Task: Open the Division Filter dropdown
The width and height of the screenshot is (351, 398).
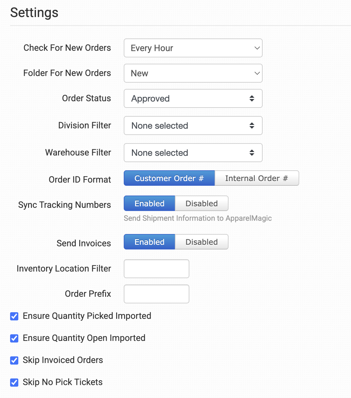Action: 193,126
